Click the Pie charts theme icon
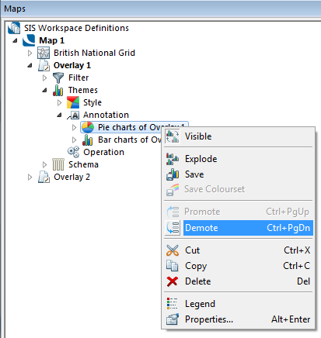Screen dimensions: 321x338 coord(88,127)
